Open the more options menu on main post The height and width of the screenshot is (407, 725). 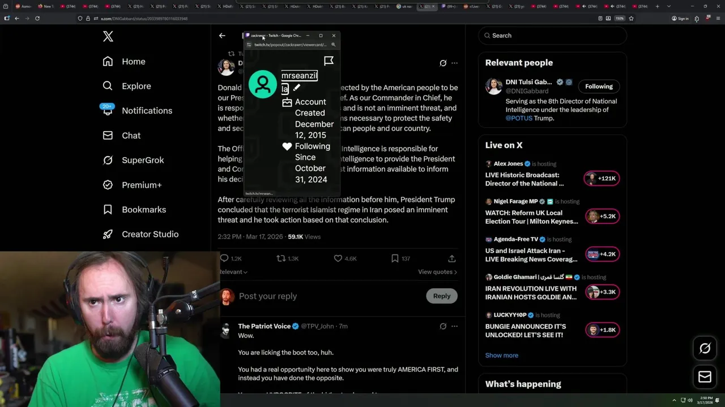(x=454, y=63)
